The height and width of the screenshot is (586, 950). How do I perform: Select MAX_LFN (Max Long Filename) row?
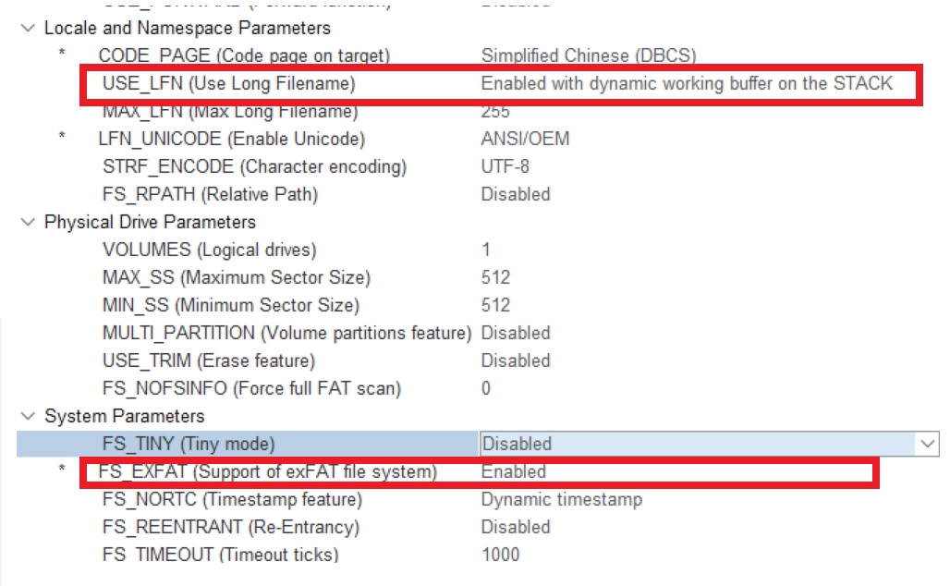230,113
